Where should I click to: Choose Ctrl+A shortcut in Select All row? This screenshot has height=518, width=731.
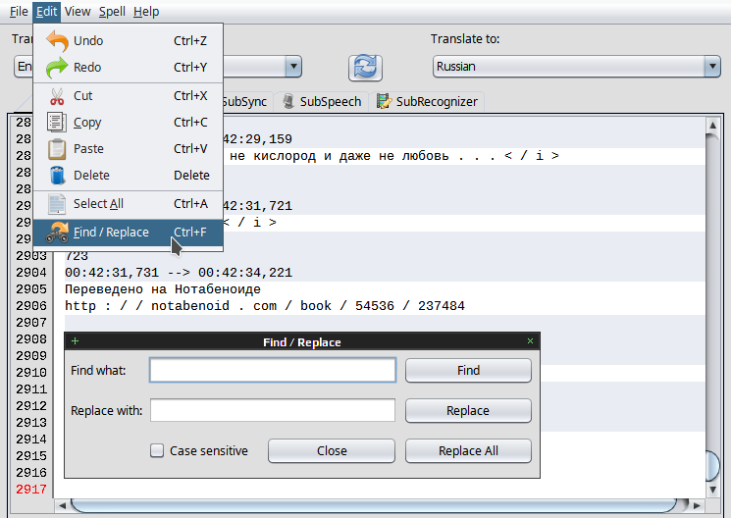190,204
